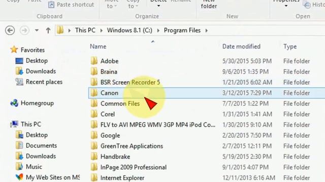
Task: Click the folder icon in address bar
Action: point(60,30)
